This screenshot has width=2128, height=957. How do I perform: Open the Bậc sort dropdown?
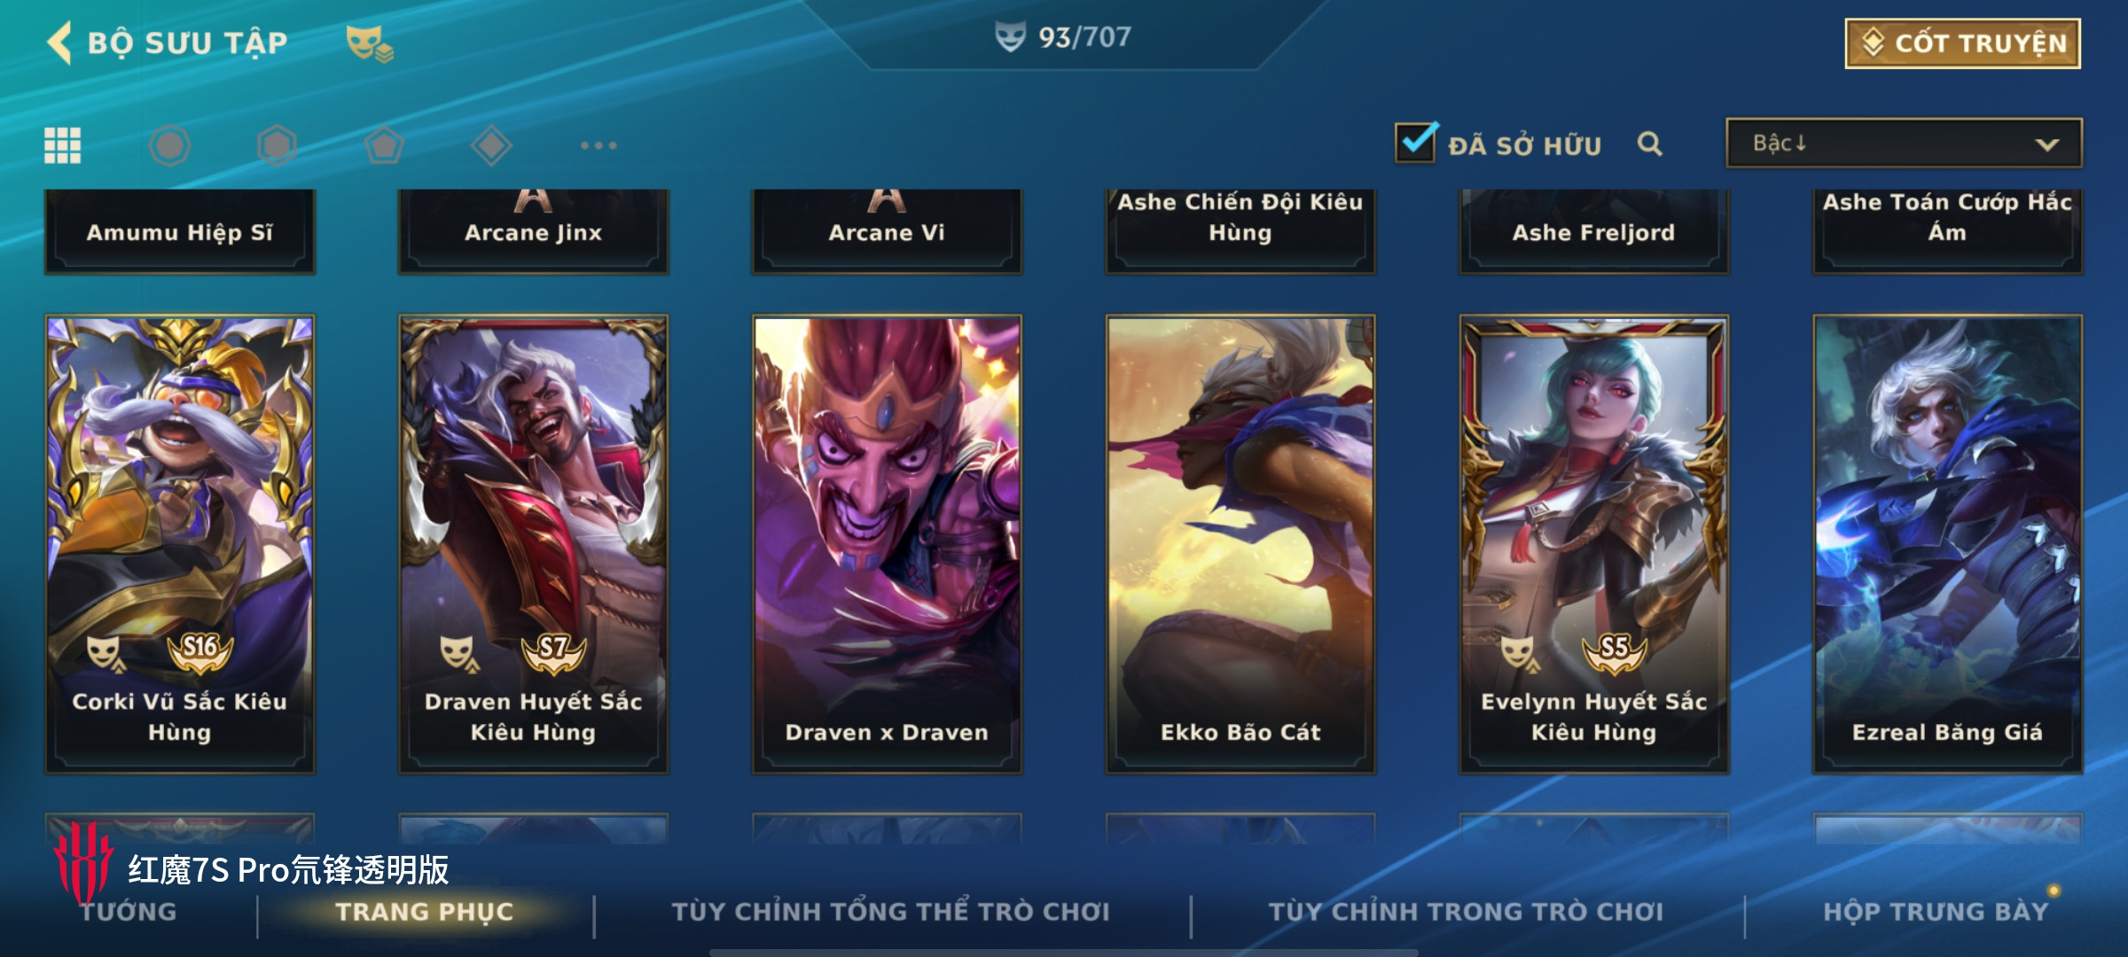pos(1904,144)
